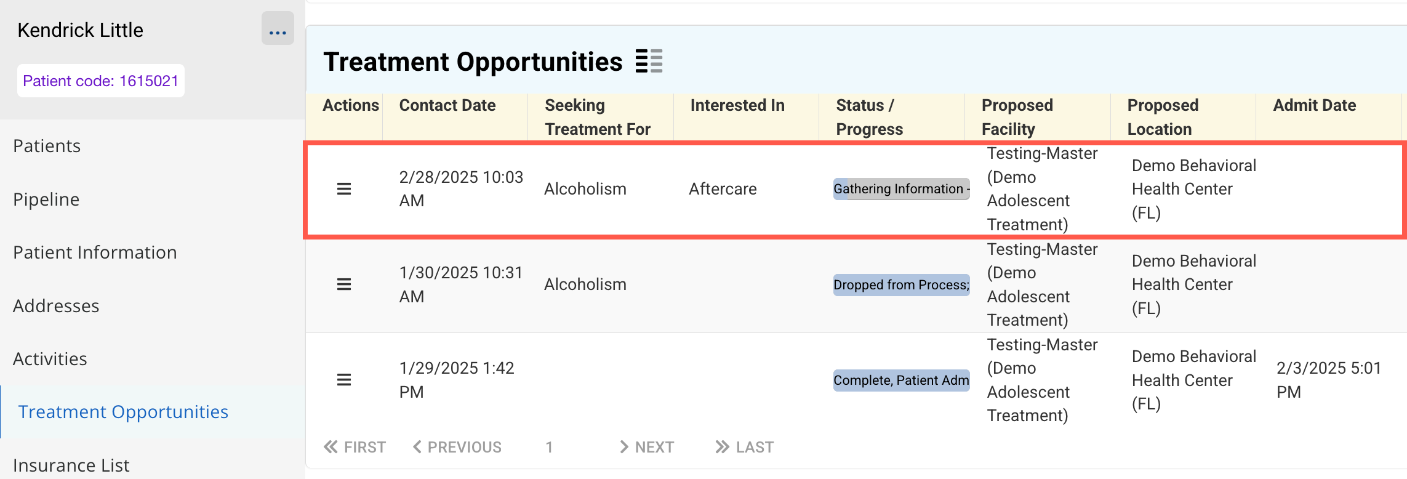This screenshot has width=1407, height=479.
Task: Open actions menu for the 2/28/2025 opportunity
Action: pos(344,189)
